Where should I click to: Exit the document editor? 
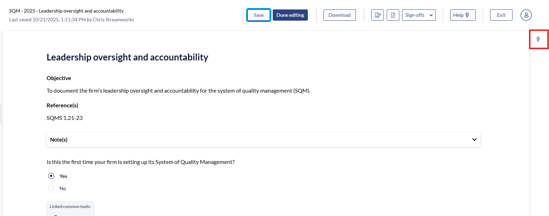point(501,15)
